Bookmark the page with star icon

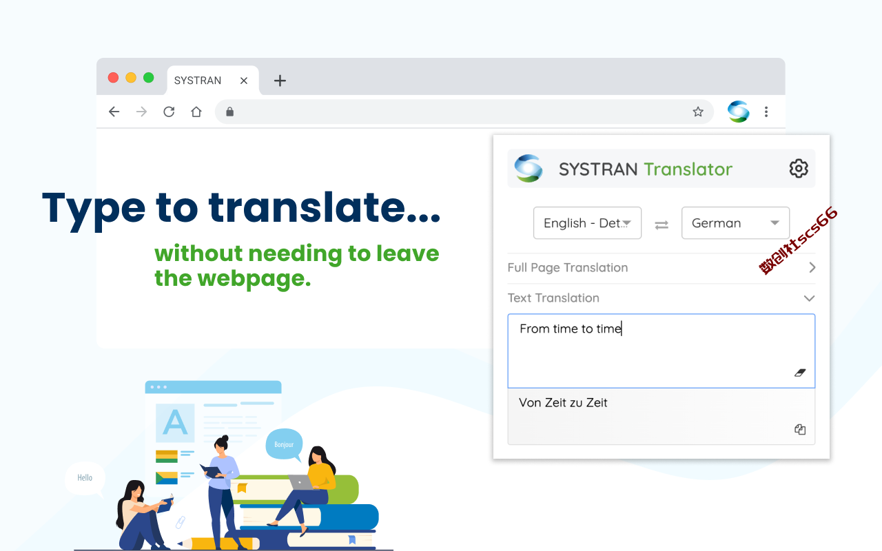(x=698, y=112)
